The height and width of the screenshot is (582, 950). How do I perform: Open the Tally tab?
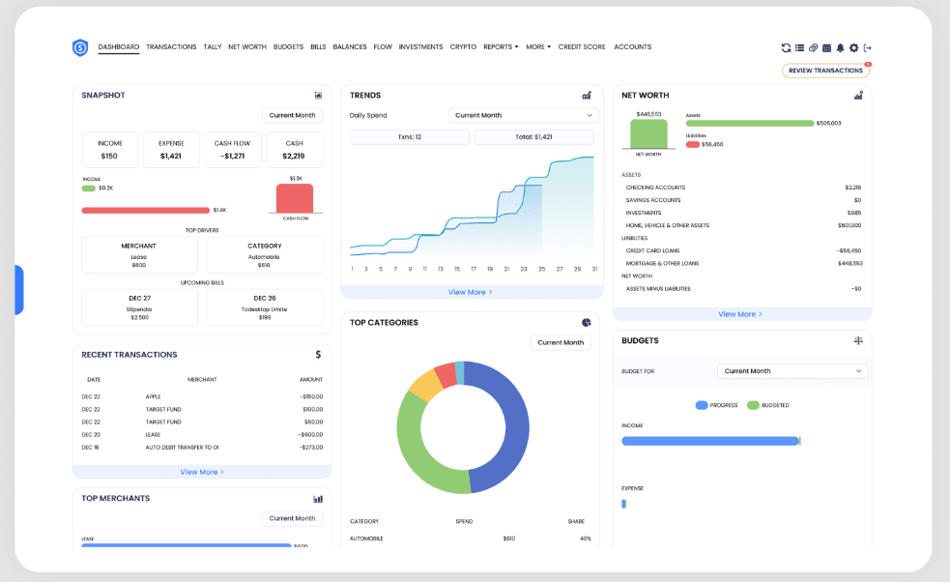pyautogui.click(x=213, y=46)
